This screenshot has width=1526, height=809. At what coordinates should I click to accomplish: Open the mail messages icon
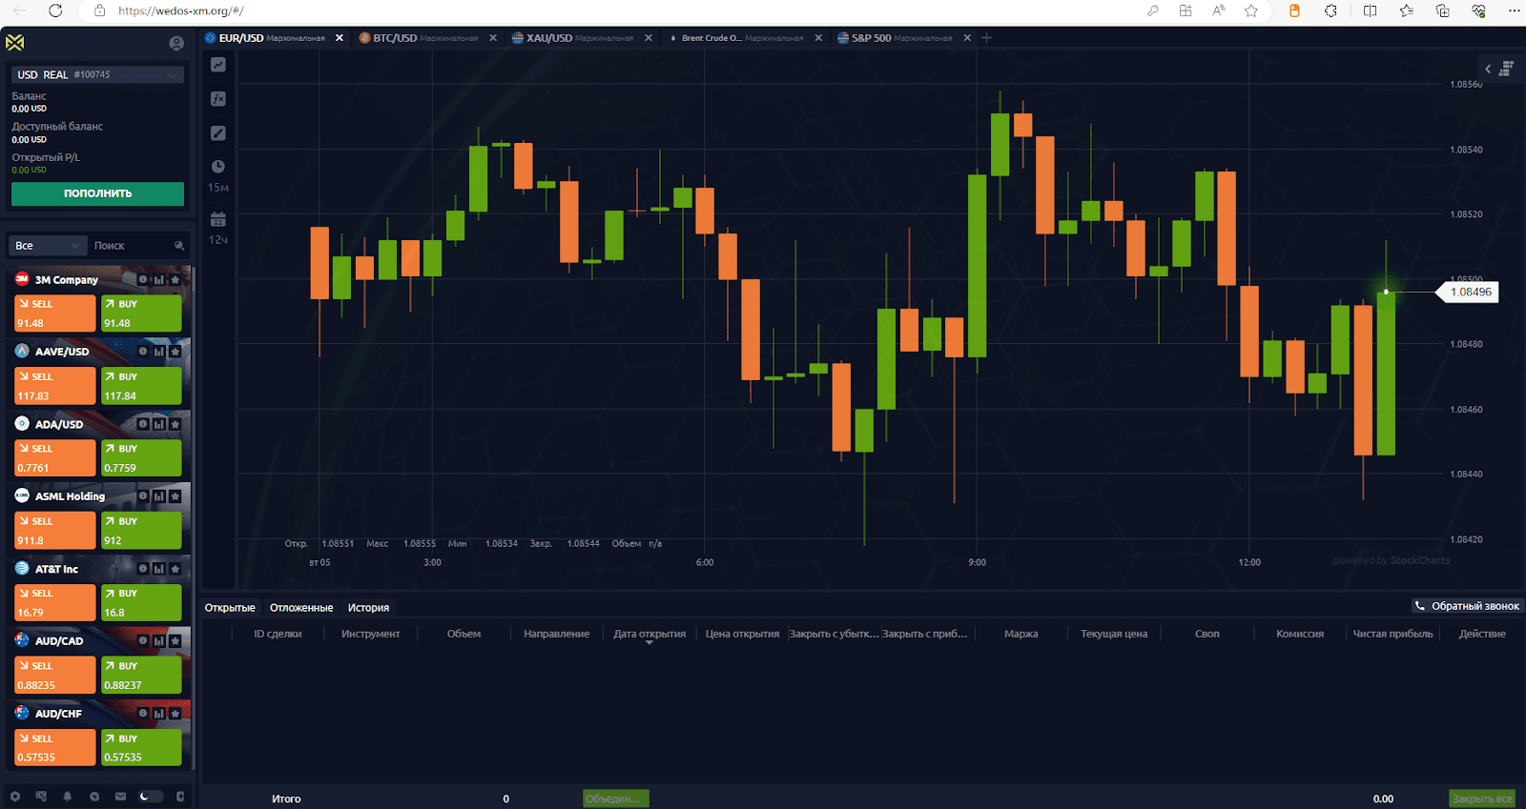[120, 797]
